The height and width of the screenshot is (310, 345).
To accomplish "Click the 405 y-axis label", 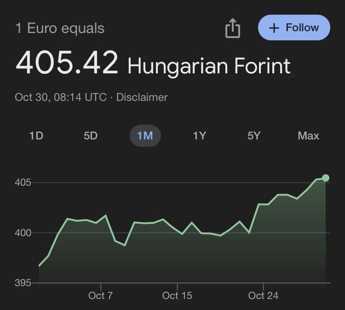I will pos(23,183).
